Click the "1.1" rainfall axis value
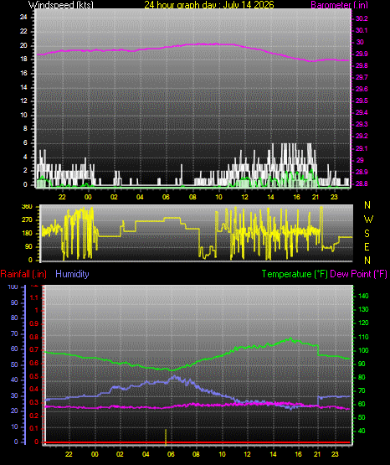Image resolution: width=390 pixels, height=465 pixels. click(34, 297)
